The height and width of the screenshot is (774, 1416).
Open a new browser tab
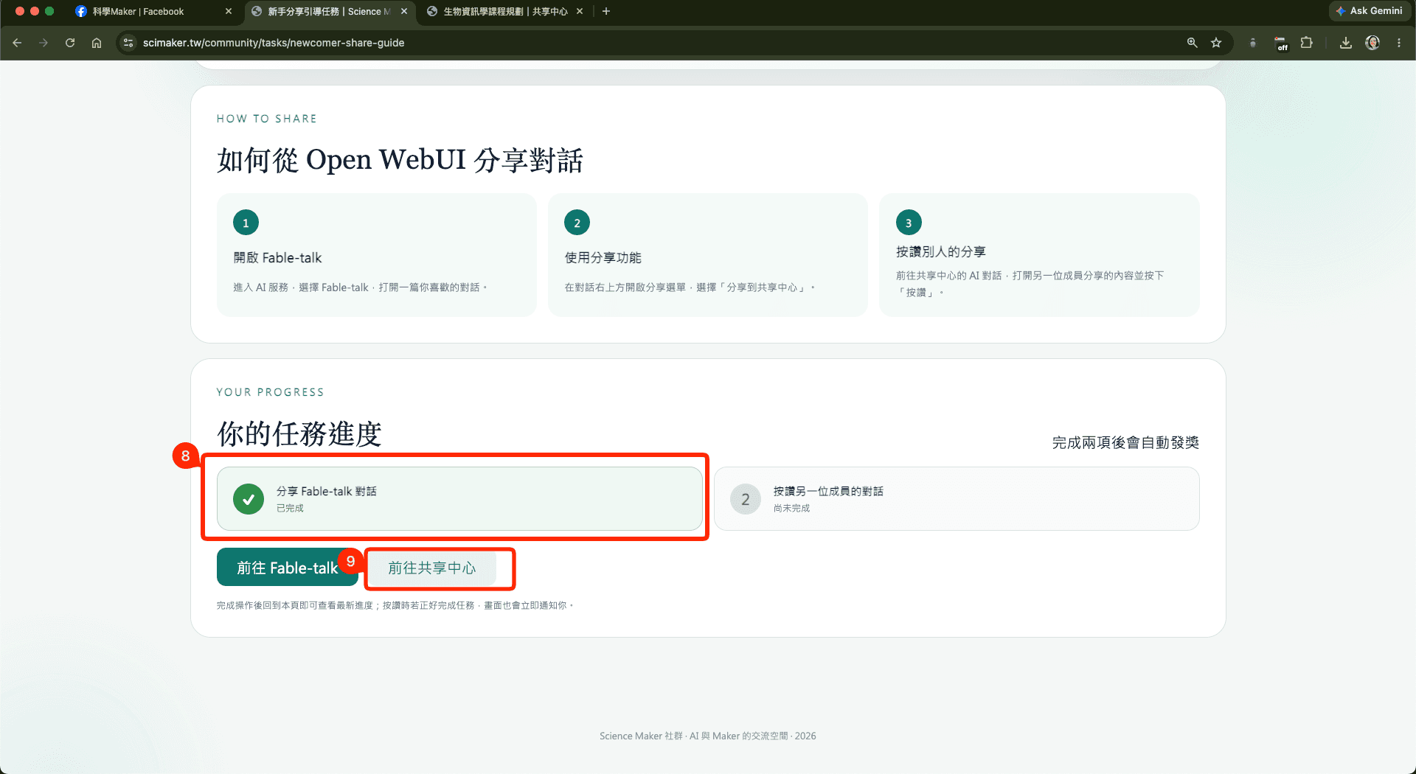606,12
